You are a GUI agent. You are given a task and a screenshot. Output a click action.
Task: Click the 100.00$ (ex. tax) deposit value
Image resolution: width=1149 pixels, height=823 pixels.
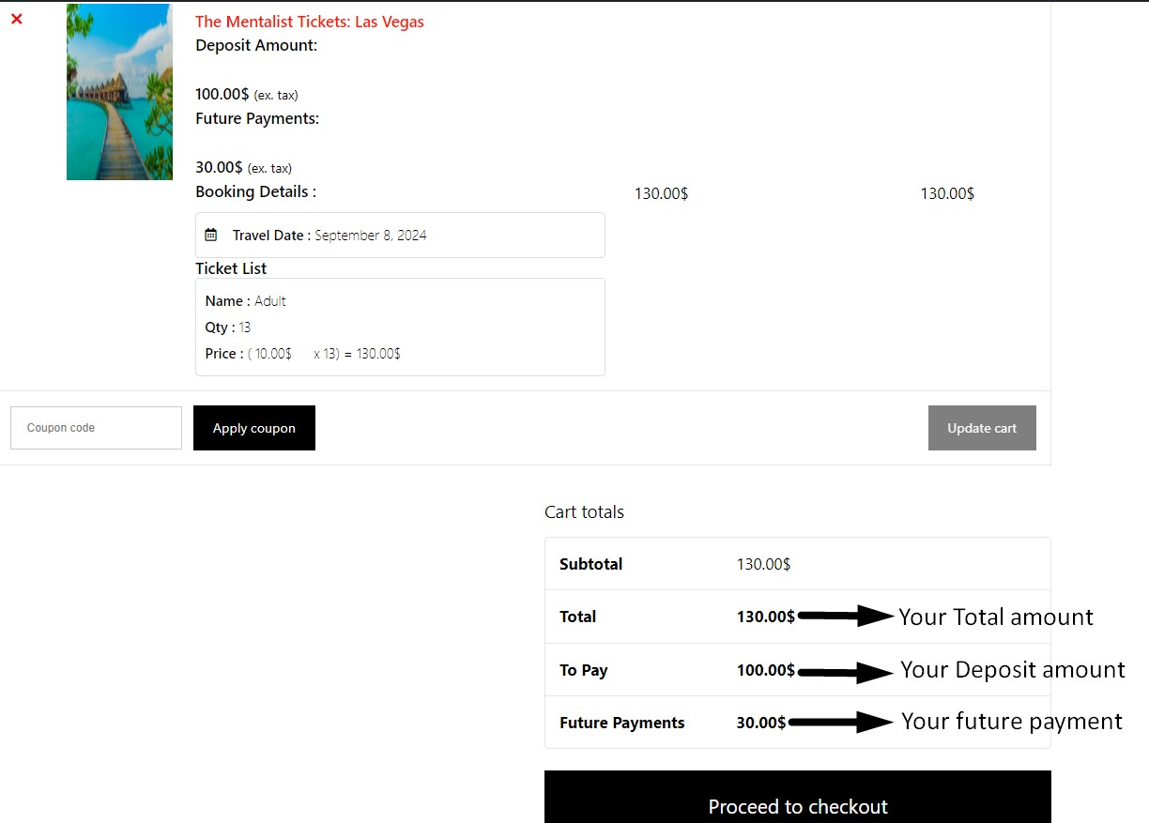click(247, 94)
